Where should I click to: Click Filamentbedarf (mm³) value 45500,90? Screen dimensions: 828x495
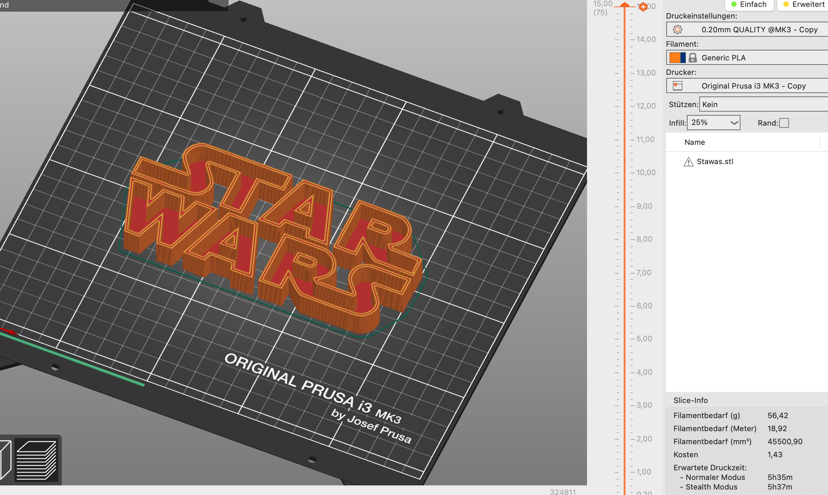(x=785, y=442)
